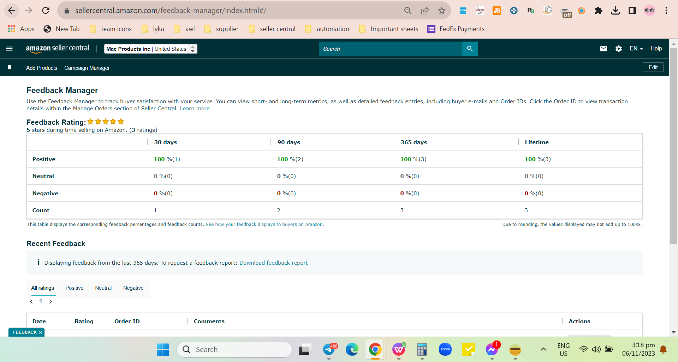Open the Learn more link
Viewport: 678px width, 362px height.
point(195,109)
